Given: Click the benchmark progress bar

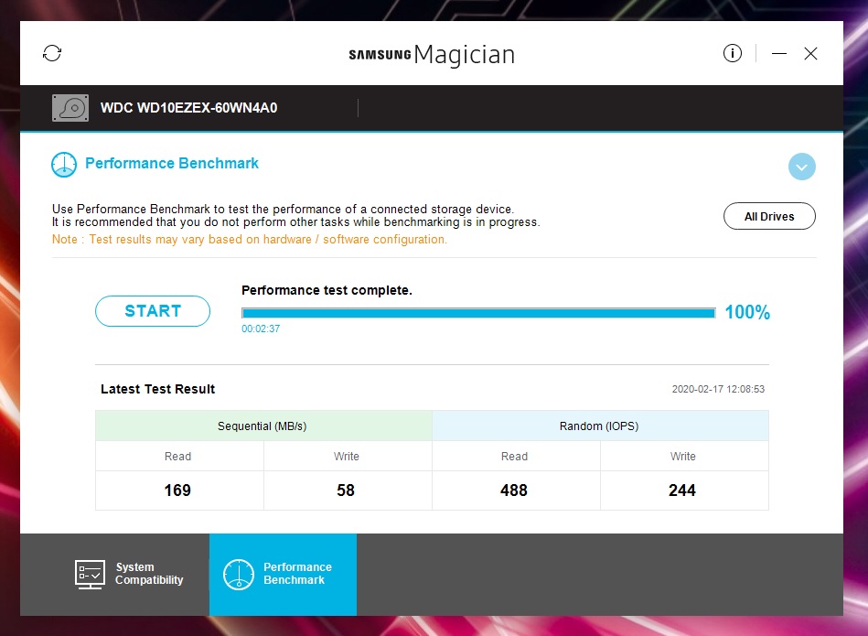Looking at the screenshot, I should click(478, 313).
